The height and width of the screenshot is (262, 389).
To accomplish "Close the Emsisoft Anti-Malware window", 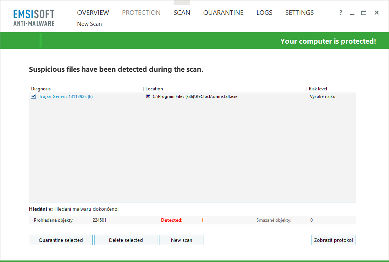I will click(x=376, y=13).
